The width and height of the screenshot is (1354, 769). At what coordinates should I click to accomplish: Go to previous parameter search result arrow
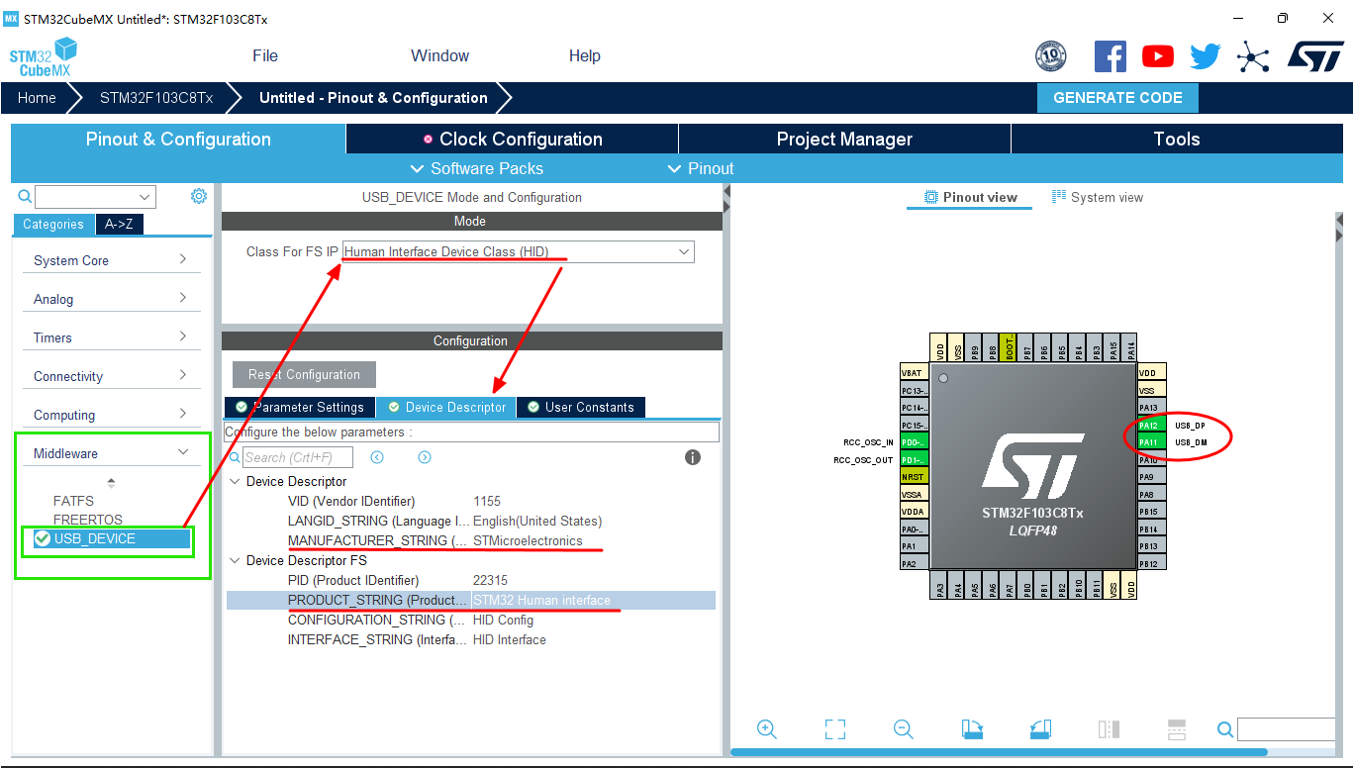(377, 457)
